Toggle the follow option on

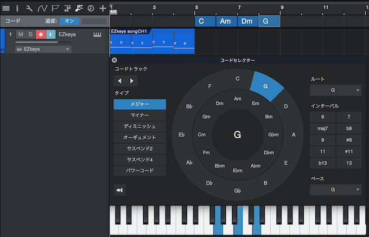(69, 21)
